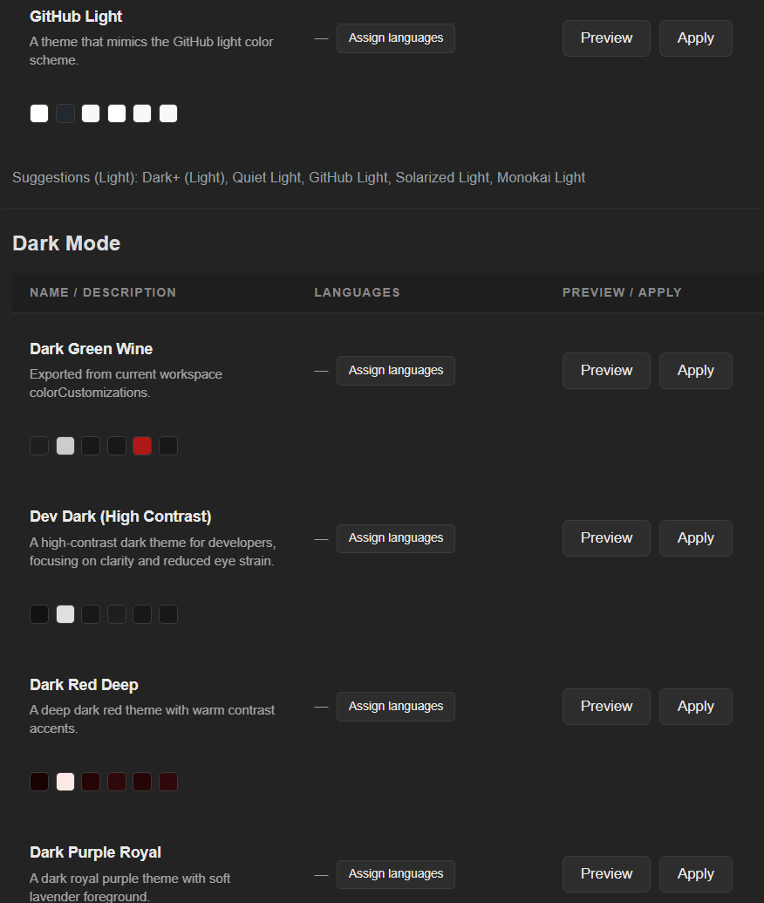Preview the GitHub Light theme
This screenshot has width=764, height=903.
tap(605, 38)
